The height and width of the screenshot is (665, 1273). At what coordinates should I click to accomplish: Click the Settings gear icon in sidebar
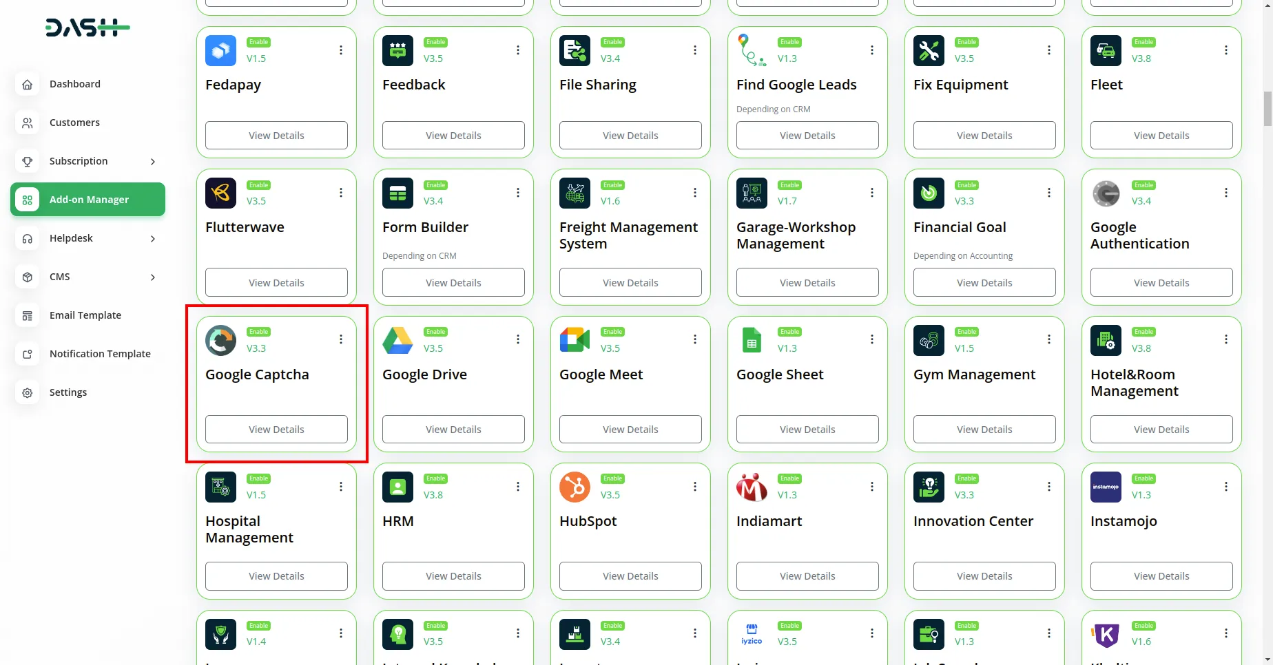[28, 392]
